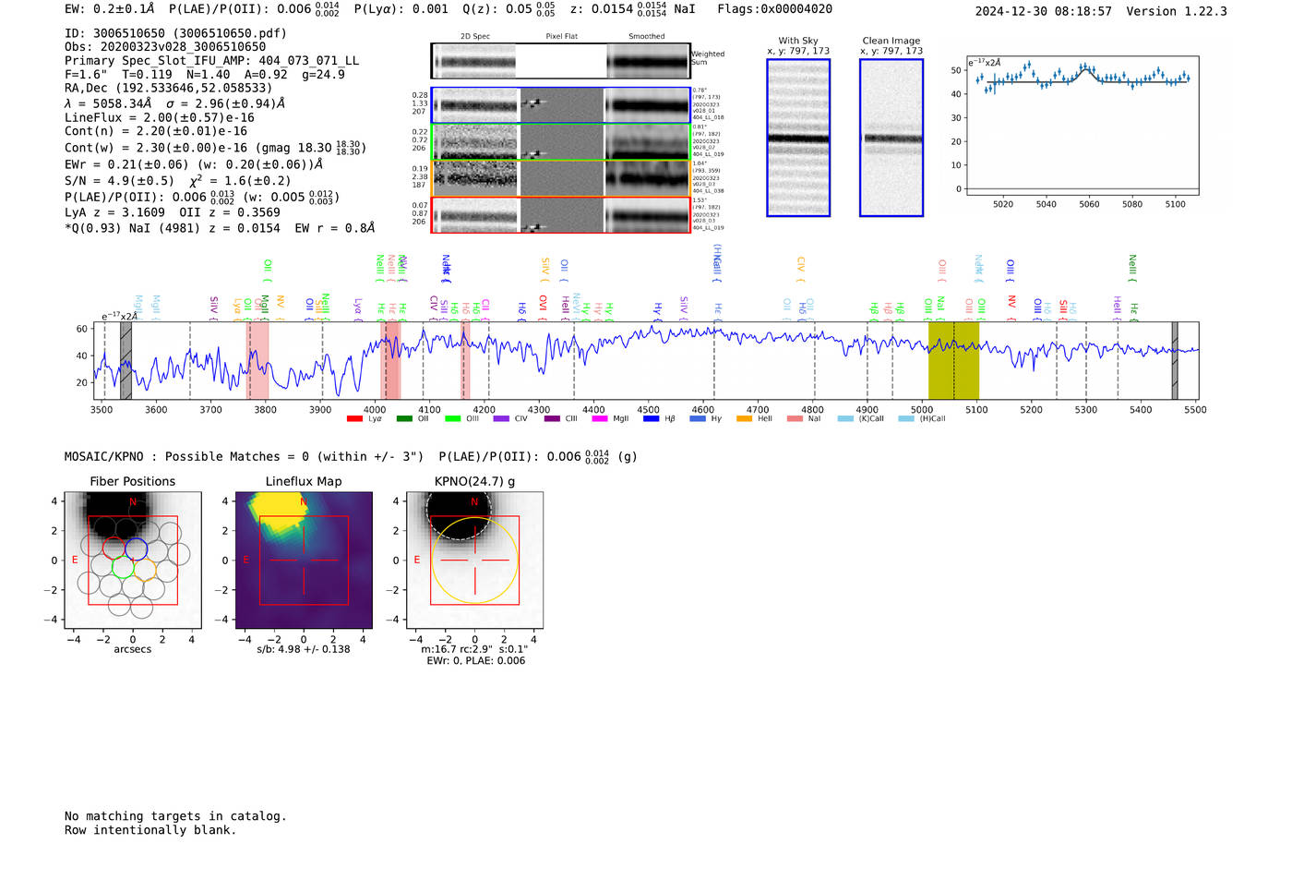
Task: Click the OIII lime legend swatch
Action: coord(452,419)
